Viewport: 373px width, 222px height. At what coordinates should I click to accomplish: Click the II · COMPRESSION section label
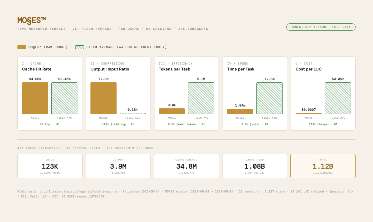coord(108,64)
